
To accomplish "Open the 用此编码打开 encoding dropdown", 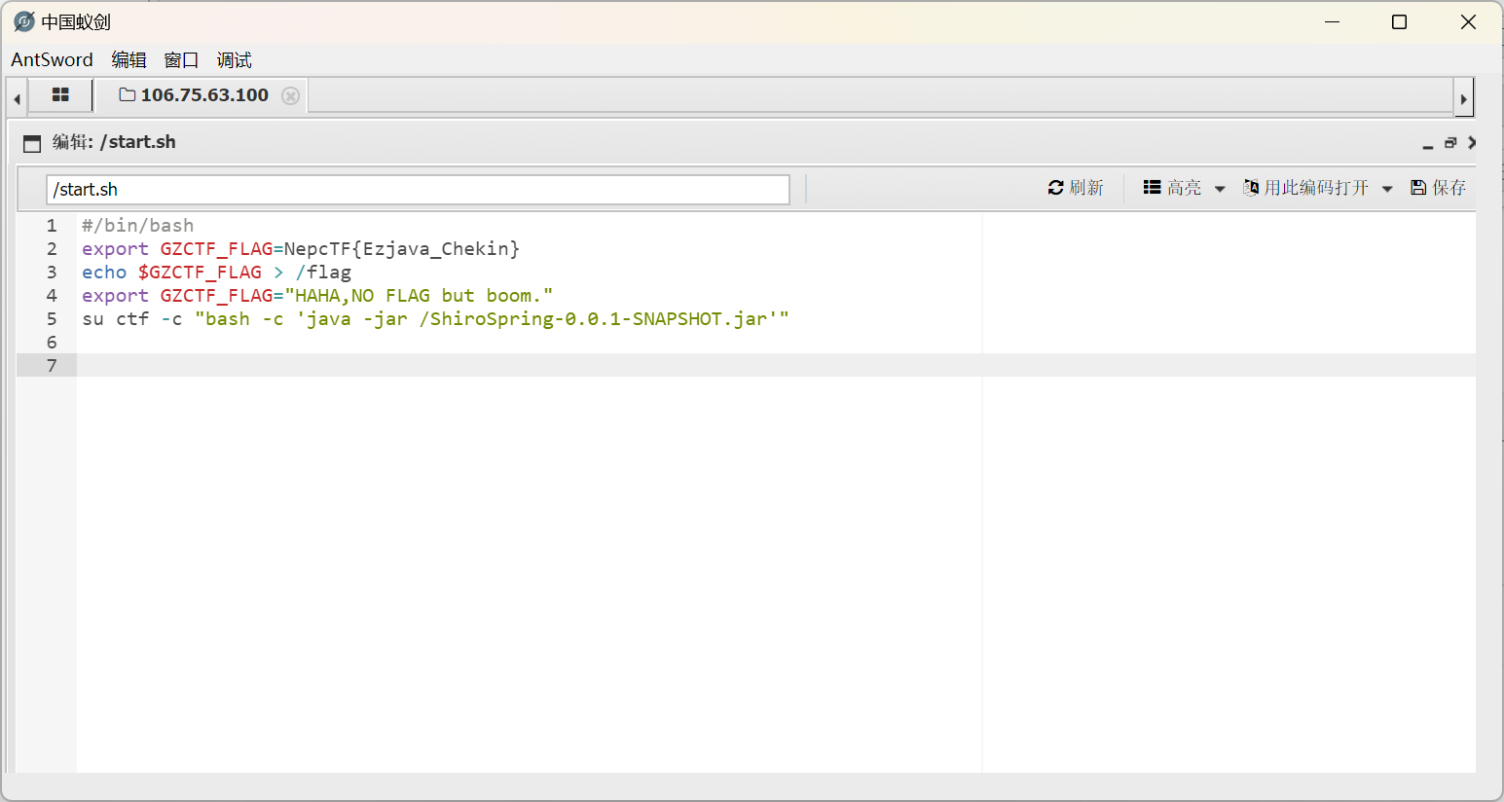I will [1318, 187].
